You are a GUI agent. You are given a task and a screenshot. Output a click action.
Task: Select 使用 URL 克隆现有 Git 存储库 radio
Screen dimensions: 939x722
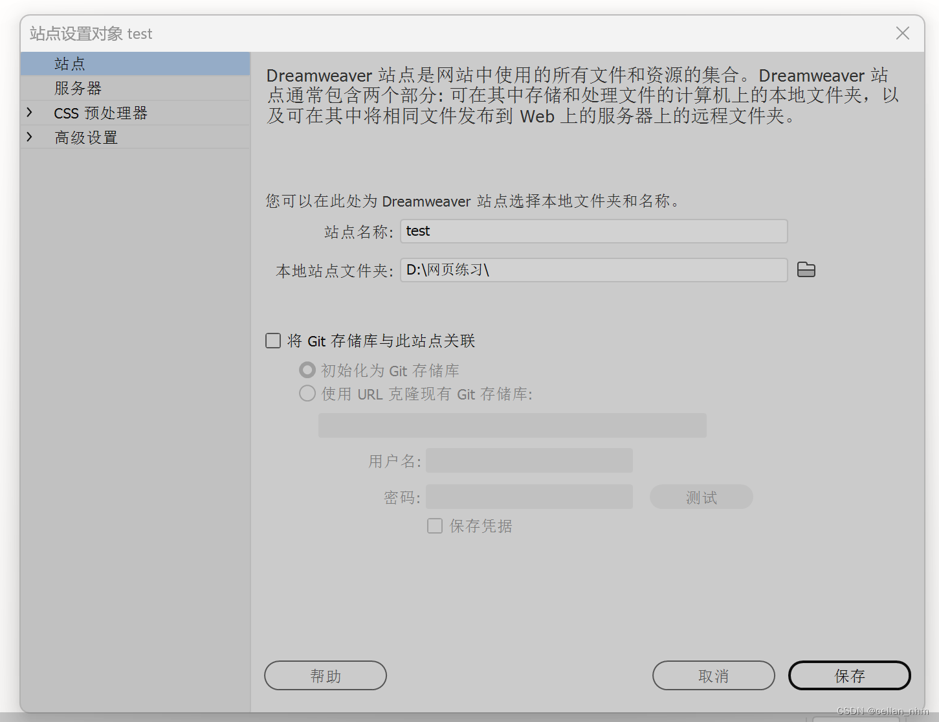(307, 393)
